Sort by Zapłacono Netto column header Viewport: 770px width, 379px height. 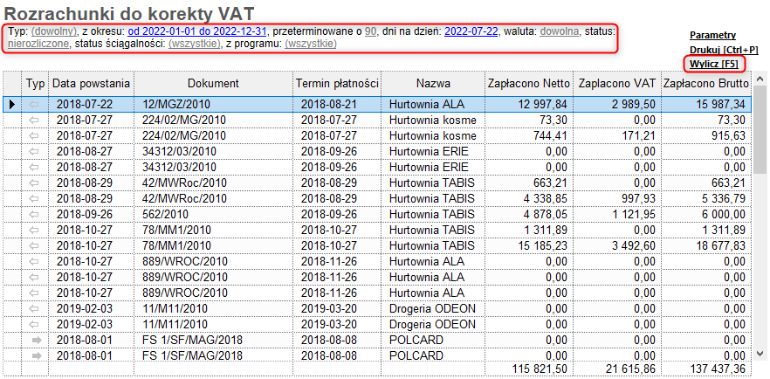coord(529,84)
